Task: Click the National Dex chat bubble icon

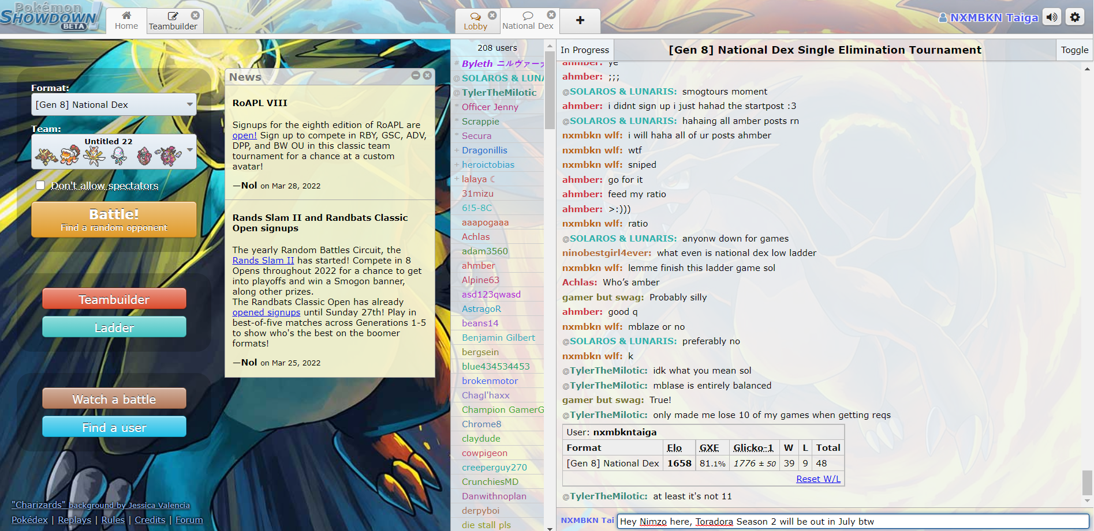Action: (528, 14)
